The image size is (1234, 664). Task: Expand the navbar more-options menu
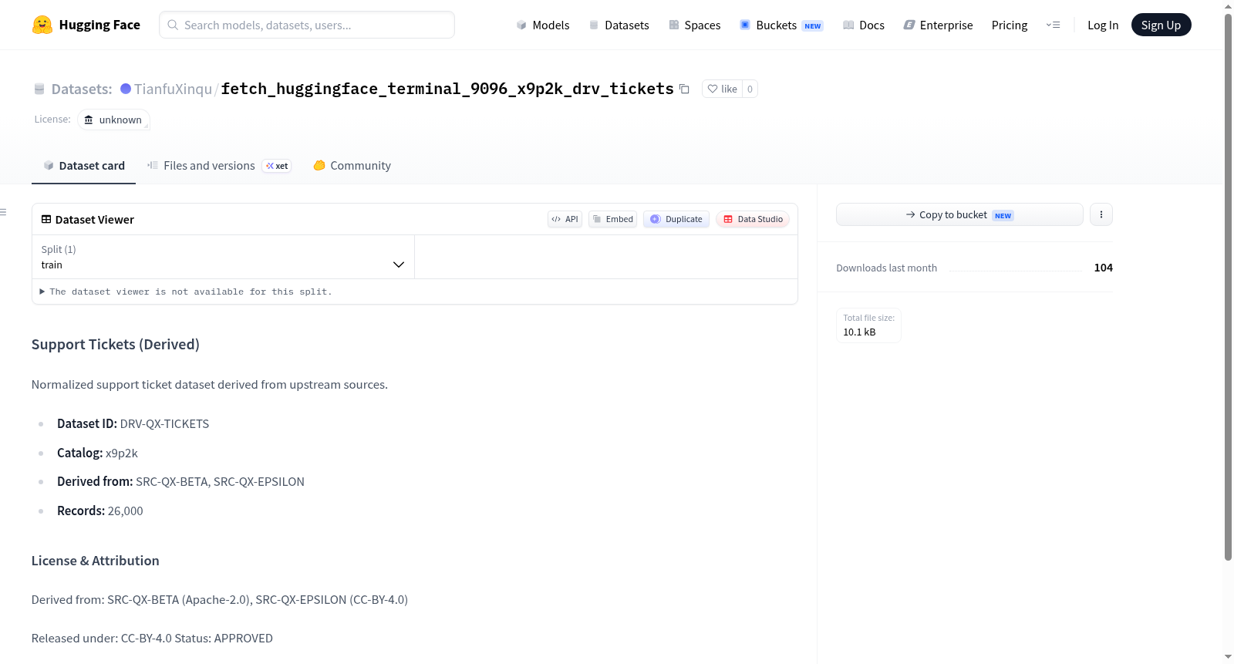[1053, 25]
